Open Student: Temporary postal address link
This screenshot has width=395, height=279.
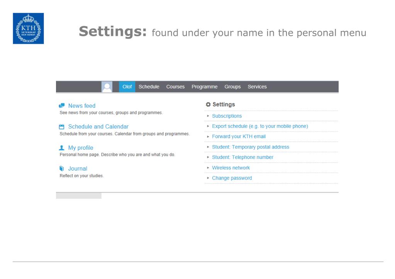[x=251, y=147]
